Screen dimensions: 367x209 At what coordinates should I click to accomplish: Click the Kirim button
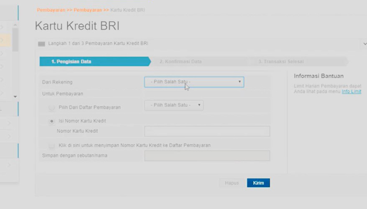258,183
